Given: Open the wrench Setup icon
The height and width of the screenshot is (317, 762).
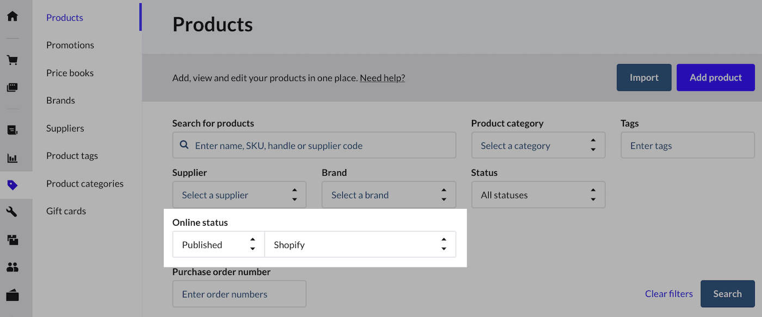Looking at the screenshot, I should [12, 212].
